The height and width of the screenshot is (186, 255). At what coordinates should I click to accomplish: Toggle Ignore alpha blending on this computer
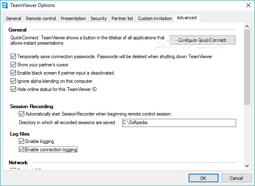13,81
